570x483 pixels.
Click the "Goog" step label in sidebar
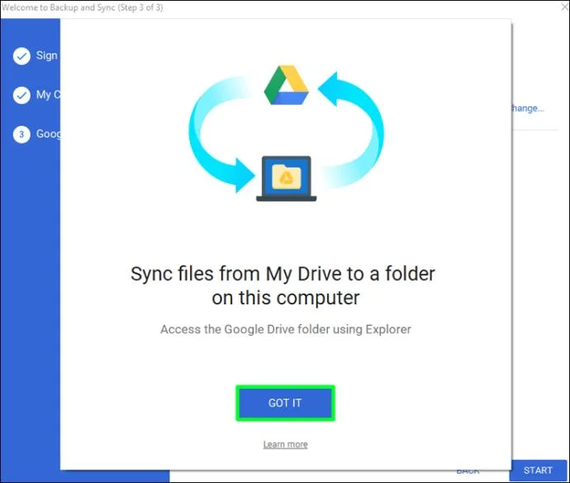click(x=49, y=134)
